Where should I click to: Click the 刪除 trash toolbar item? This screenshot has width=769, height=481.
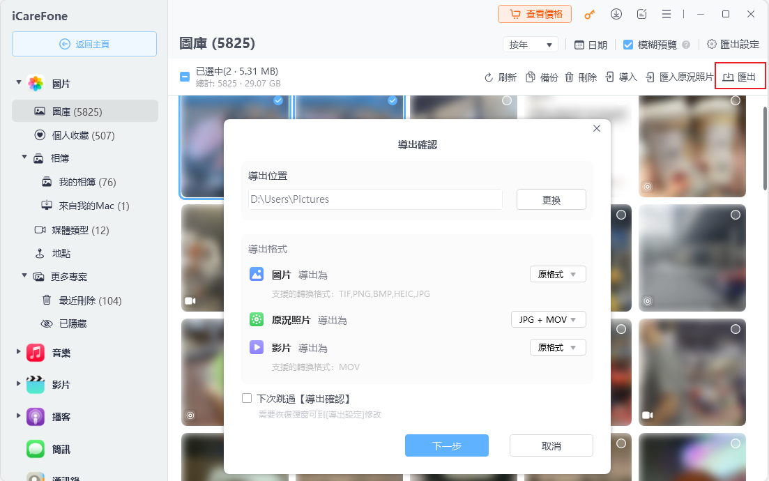[581, 77]
